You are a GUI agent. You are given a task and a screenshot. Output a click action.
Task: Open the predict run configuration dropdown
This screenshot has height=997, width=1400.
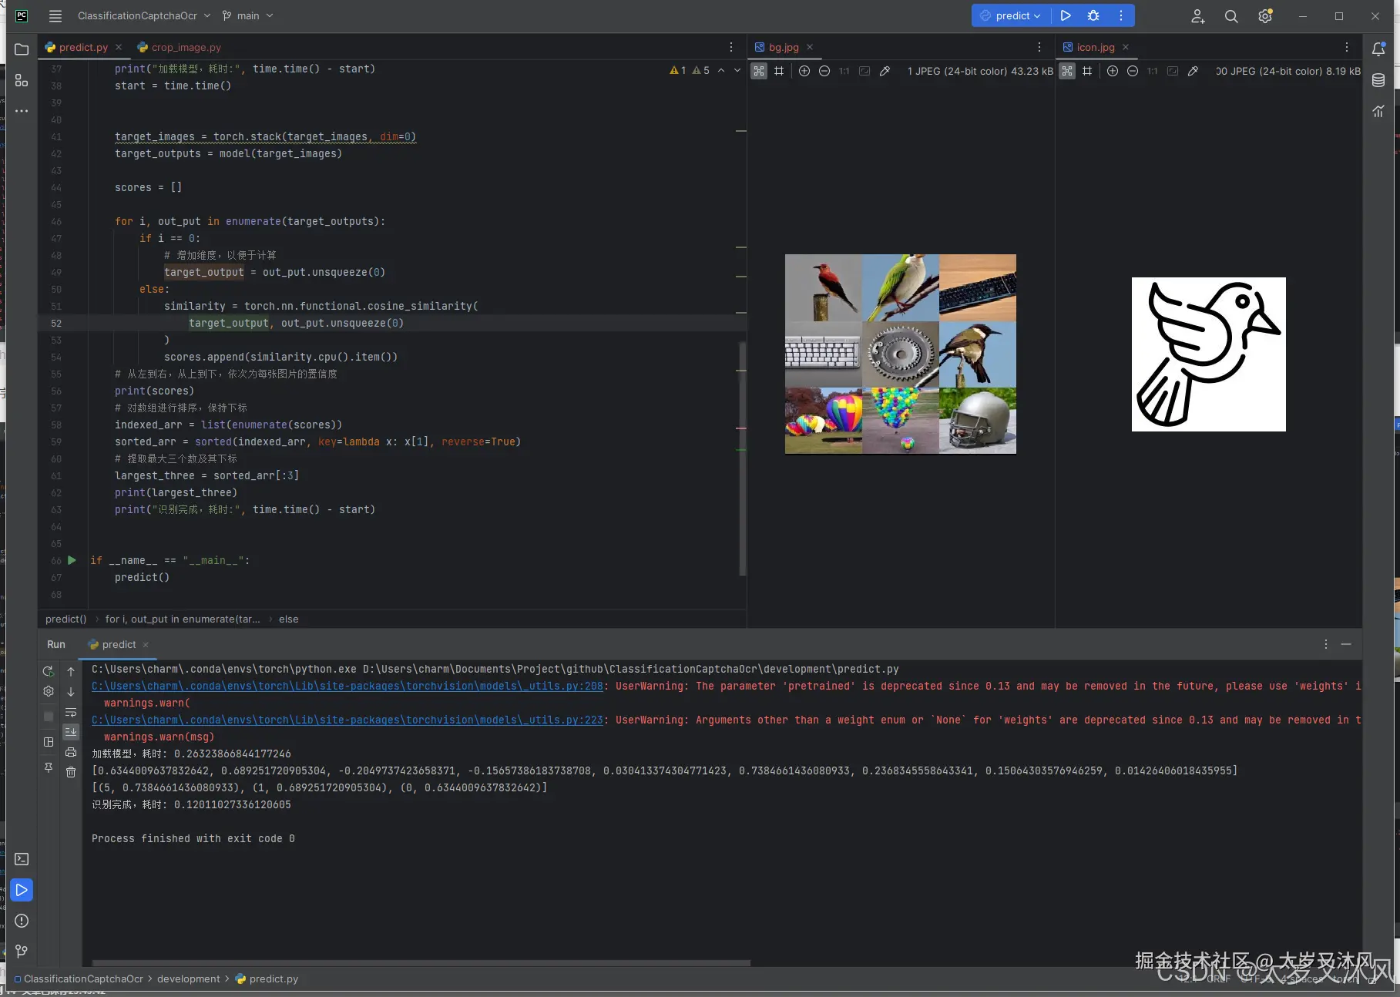1010,16
